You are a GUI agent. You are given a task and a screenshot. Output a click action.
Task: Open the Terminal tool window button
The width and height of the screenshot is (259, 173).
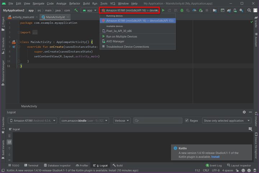point(31,165)
